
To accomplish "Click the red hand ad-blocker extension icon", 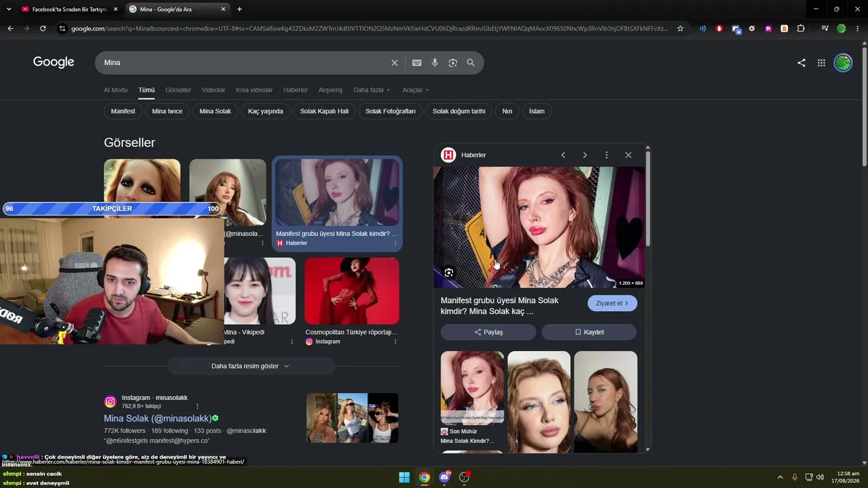I will tap(719, 28).
